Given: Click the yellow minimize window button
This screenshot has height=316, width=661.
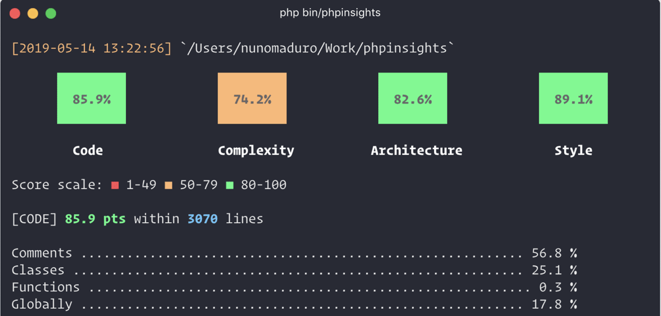Looking at the screenshot, I should pos(33,13).
